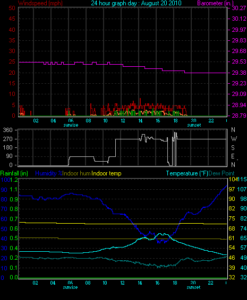
Task: Click the Humidity % legend label
Action: [x=49, y=173]
